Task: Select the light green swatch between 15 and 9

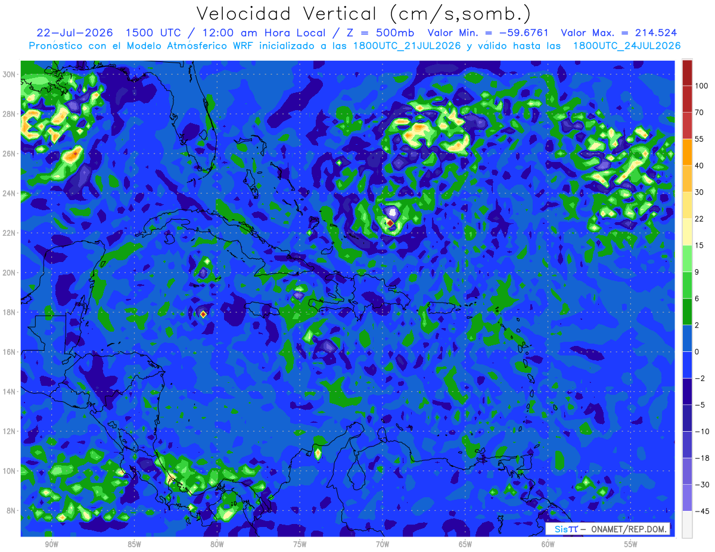Action: pos(687,258)
